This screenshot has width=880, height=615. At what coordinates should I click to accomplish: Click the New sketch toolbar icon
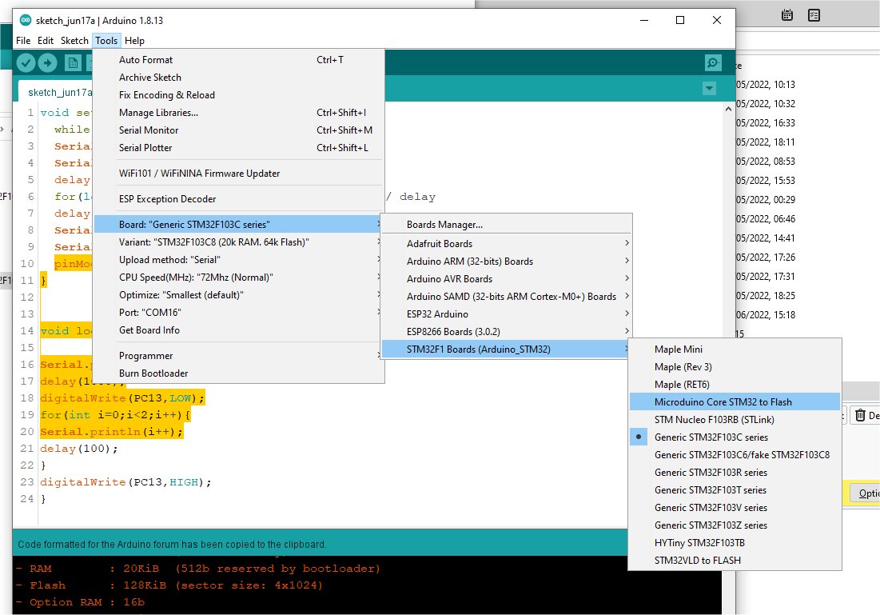(73, 63)
